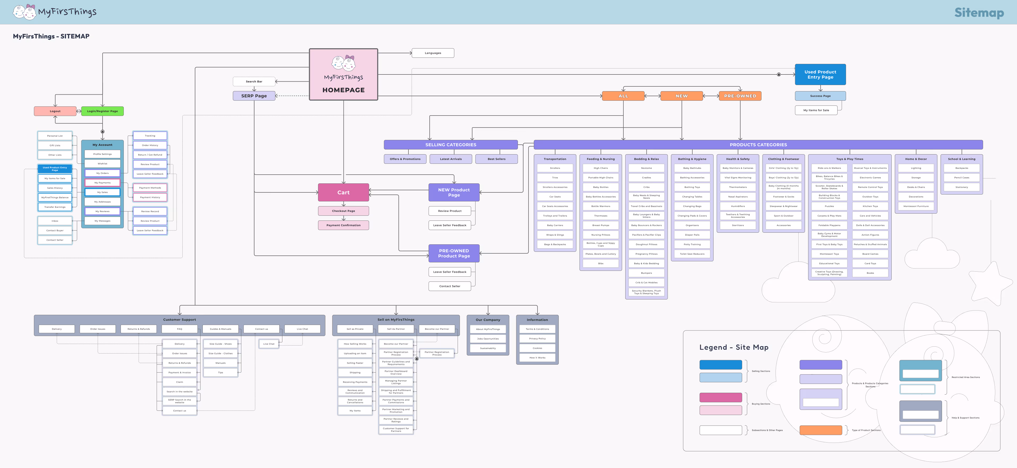Select the orange ALL product type box
The width and height of the screenshot is (1017, 468).
pos(623,96)
